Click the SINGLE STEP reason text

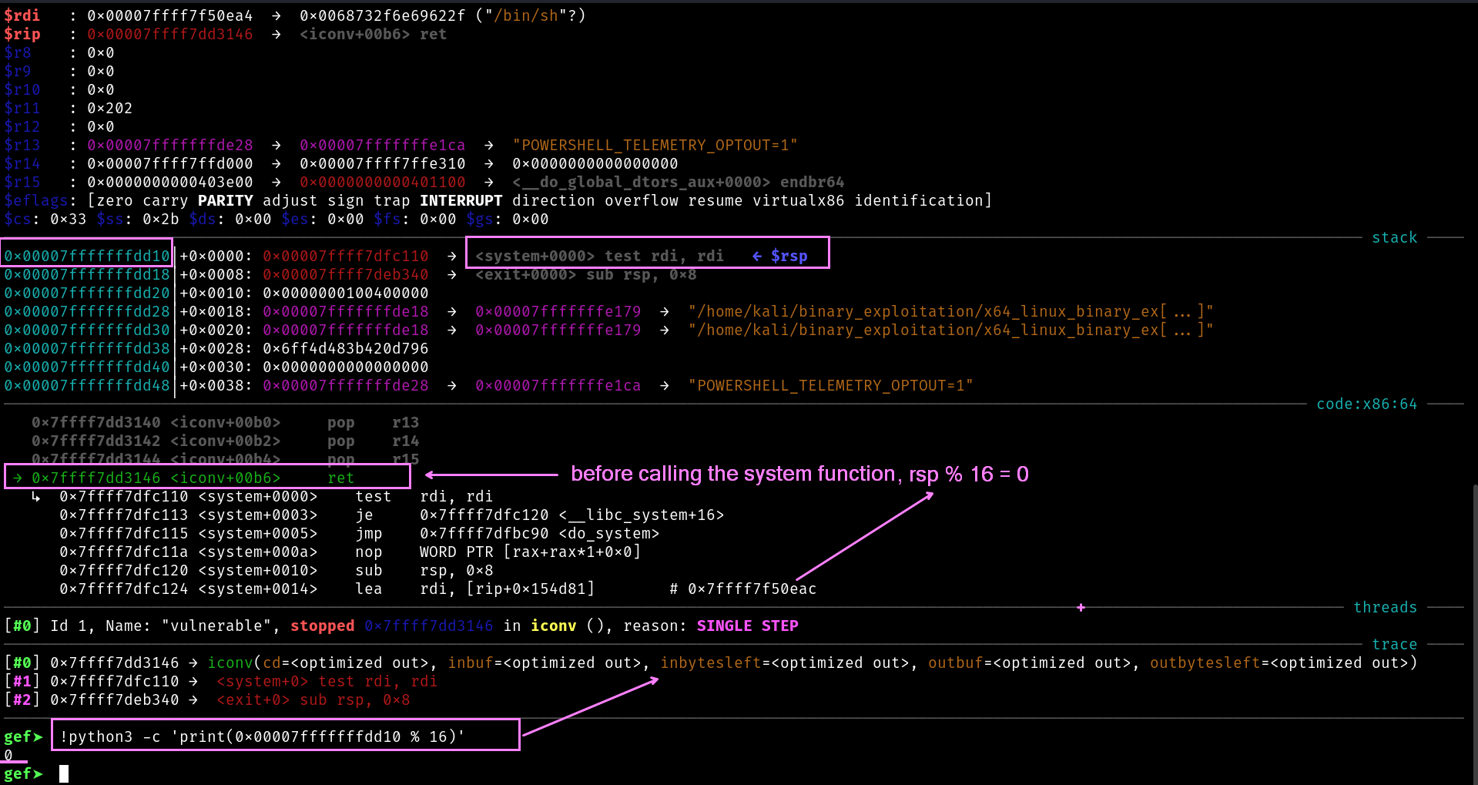pos(747,626)
